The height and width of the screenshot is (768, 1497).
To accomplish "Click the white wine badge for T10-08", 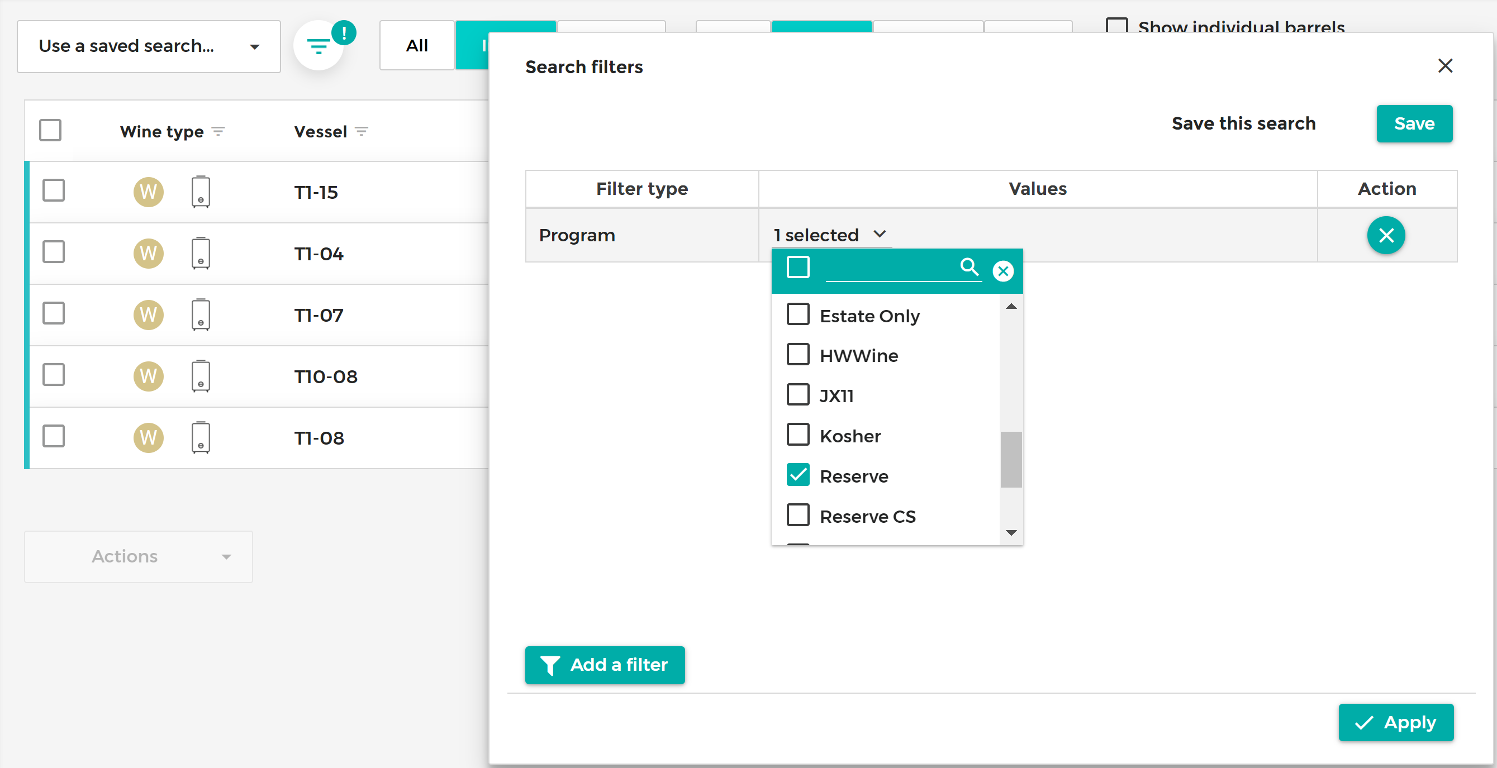I will pos(148,376).
